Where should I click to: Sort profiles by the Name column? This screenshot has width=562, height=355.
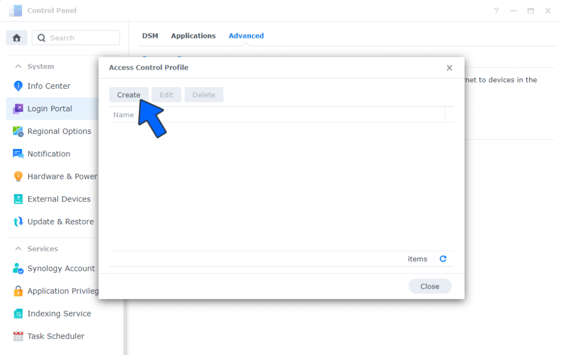click(x=123, y=115)
